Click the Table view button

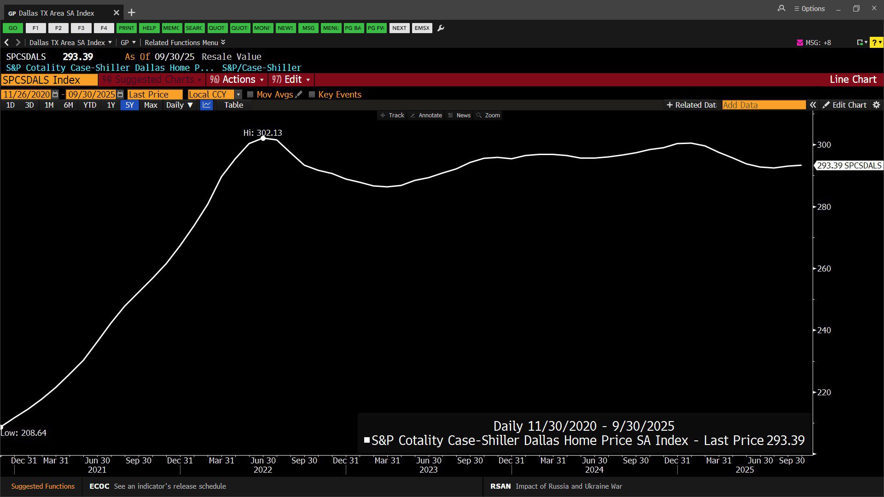tap(233, 105)
